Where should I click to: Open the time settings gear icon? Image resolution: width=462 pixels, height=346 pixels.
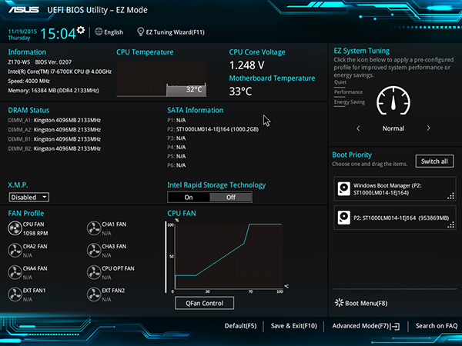point(81,30)
